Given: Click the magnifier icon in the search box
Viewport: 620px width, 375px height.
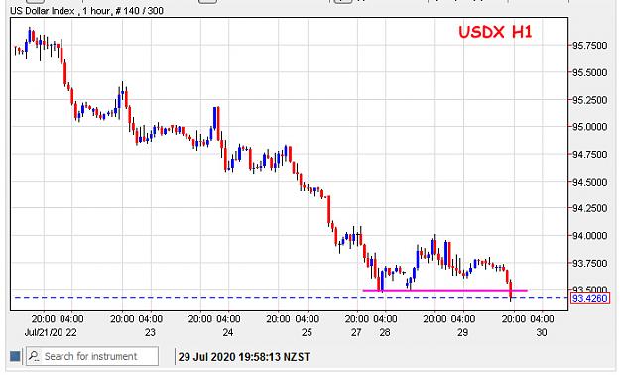Looking at the screenshot, I should [34, 356].
